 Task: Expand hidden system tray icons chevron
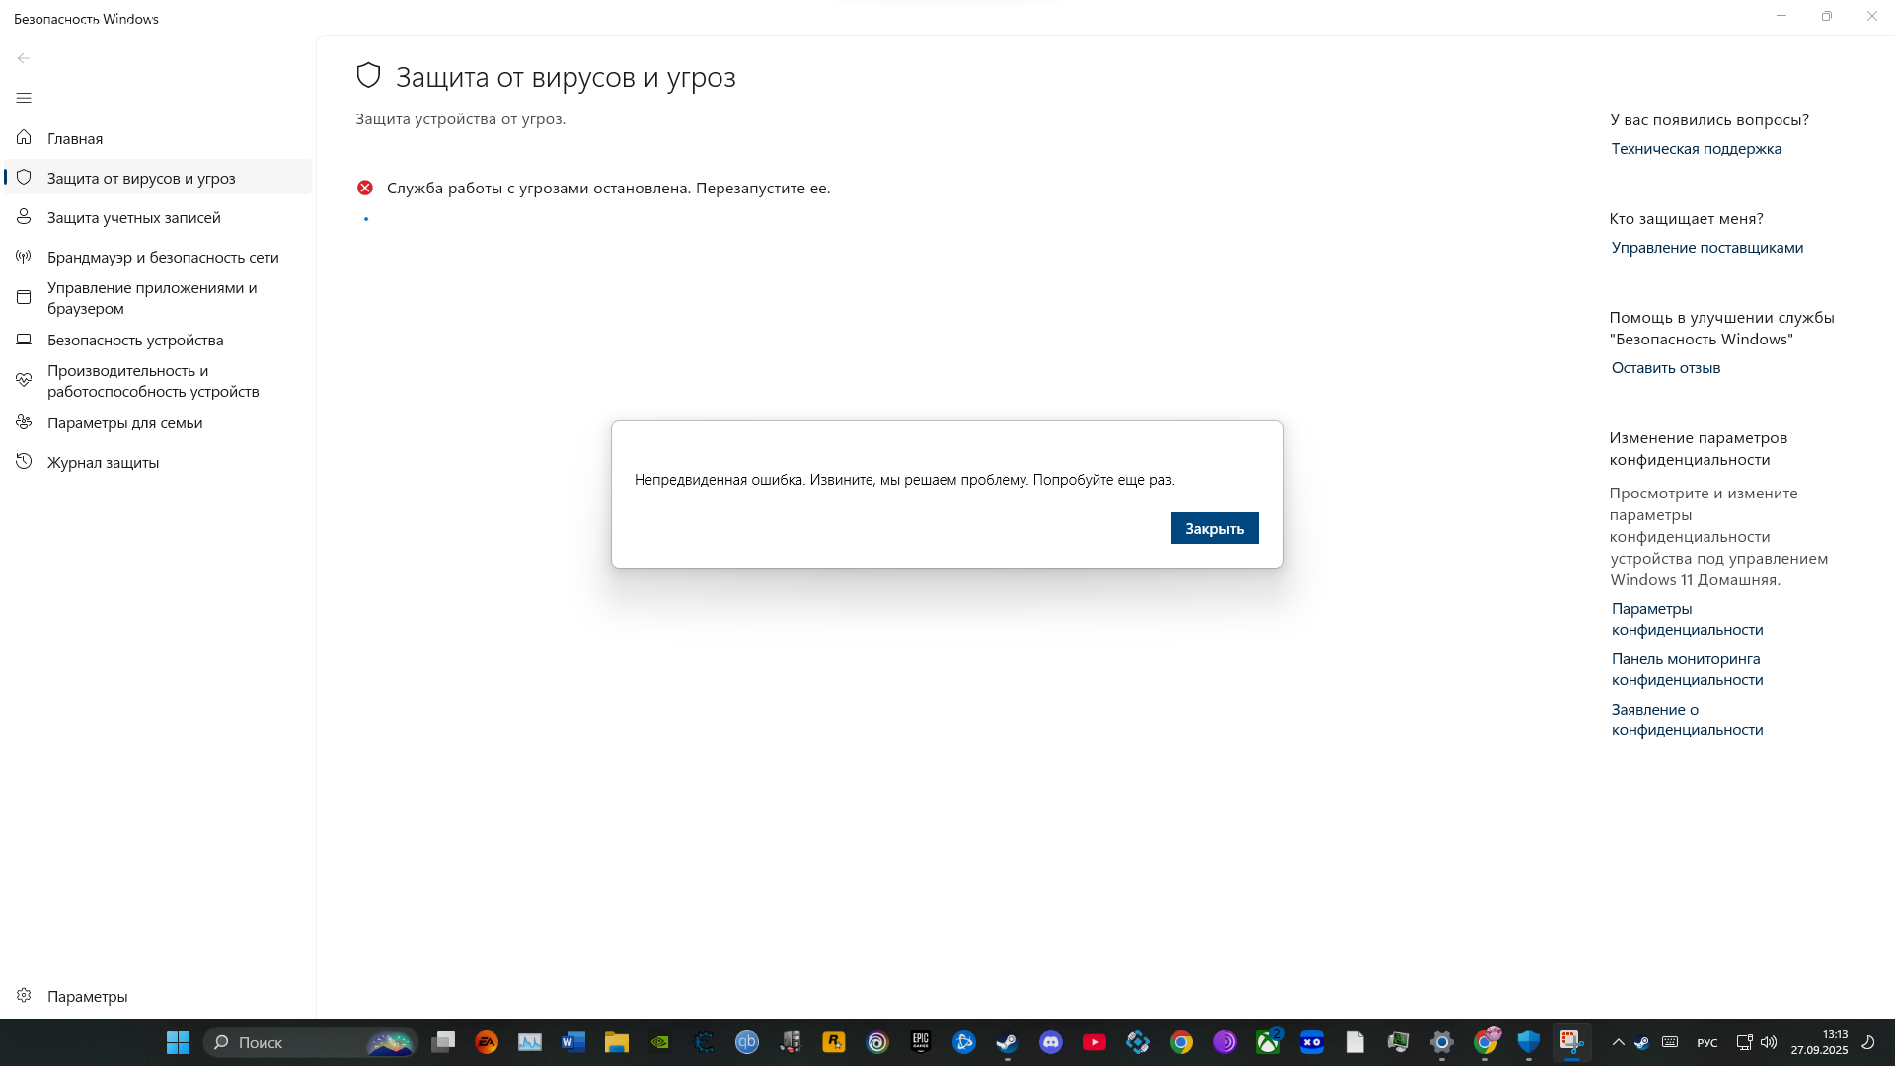click(1618, 1042)
